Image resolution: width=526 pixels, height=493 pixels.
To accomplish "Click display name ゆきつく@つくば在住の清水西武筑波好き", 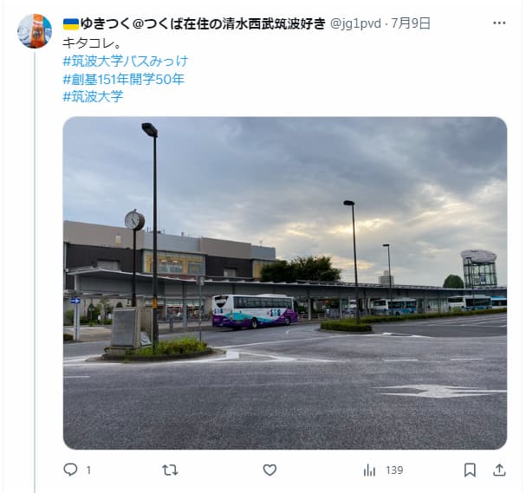I will pyautogui.click(x=203, y=23).
